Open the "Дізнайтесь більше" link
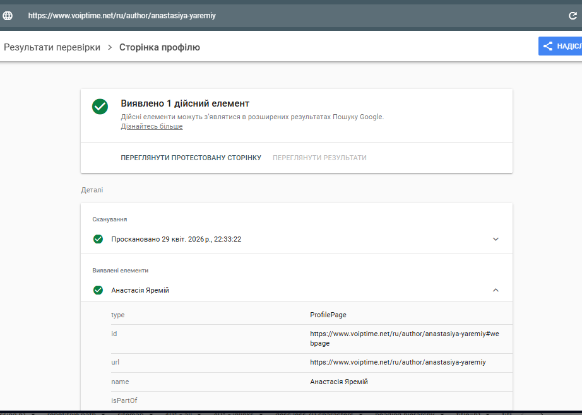Image resolution: width=582 pixels, height=415 pixels. coord(151,126)
